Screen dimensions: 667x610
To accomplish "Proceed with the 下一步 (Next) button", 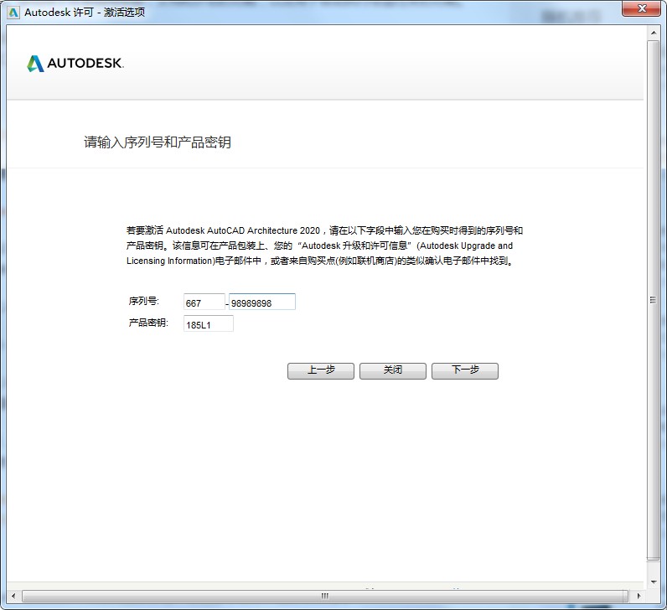I will click(465, 370).
